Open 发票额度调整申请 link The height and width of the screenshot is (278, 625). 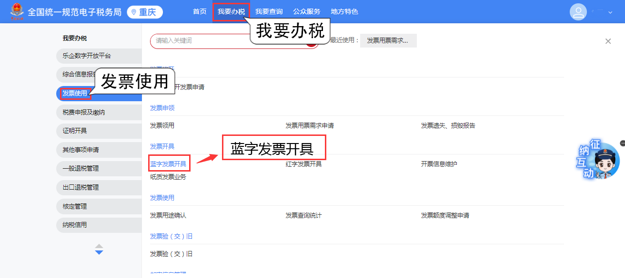(444, 215)
